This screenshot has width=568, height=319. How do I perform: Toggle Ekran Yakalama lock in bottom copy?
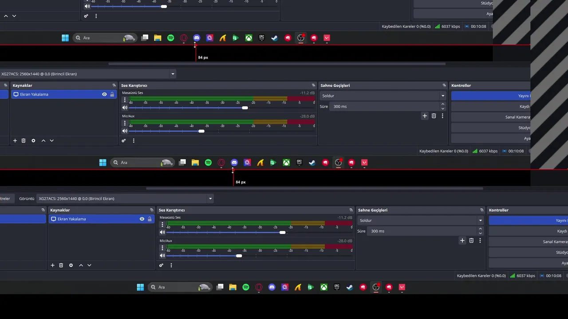click(150, 219)
